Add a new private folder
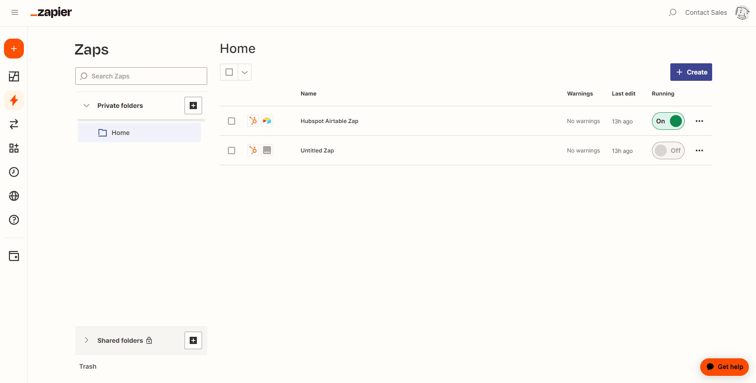The width and height of the screenshot is (756, 383). [193, 106]
